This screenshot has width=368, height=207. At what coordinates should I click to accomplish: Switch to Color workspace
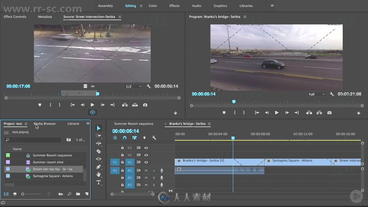click(153, 6)
